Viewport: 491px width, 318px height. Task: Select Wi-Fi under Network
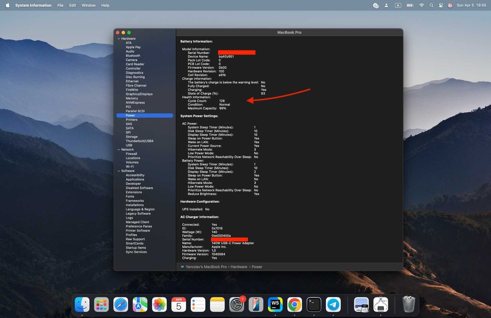coord(130,167)
